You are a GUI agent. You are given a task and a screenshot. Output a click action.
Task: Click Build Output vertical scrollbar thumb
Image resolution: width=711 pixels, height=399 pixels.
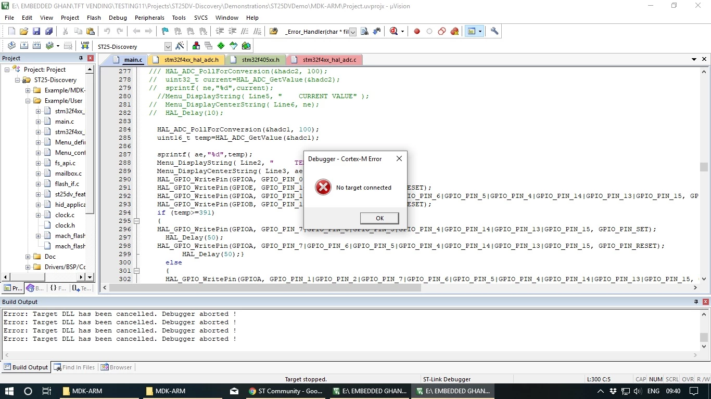pos(704,337)
